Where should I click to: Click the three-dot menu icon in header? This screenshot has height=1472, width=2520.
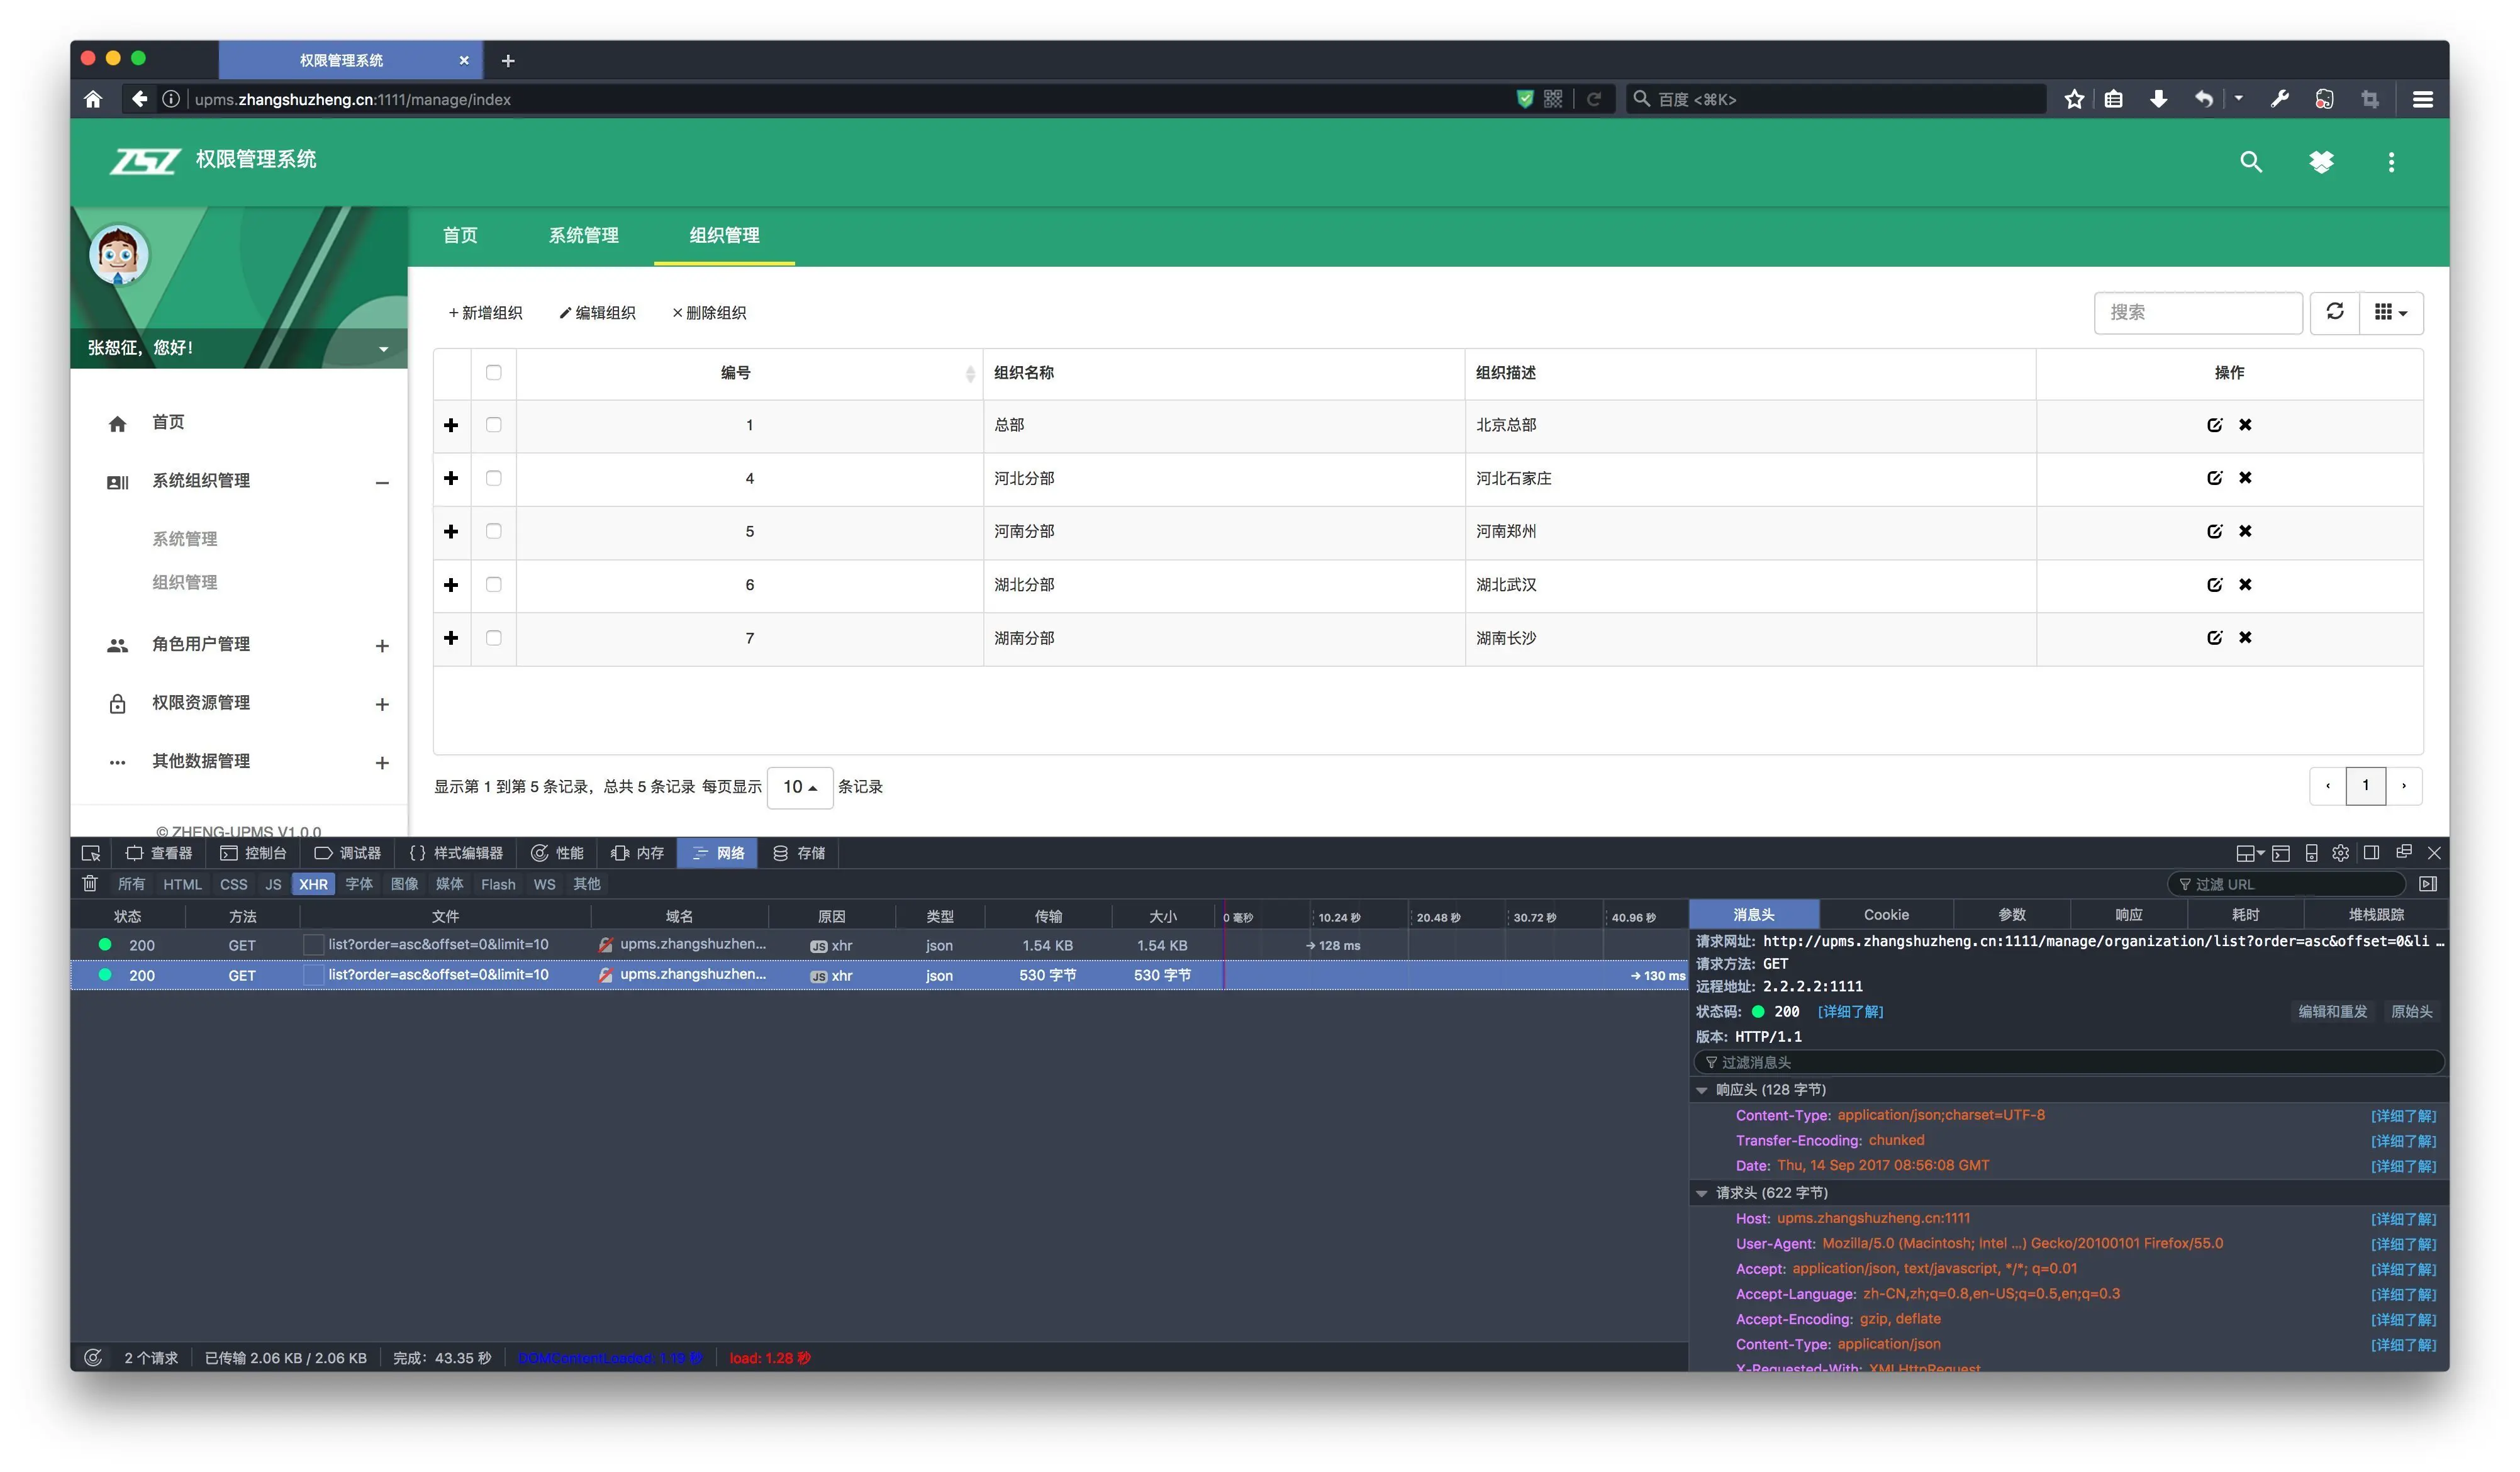(x=2391, y=162)
